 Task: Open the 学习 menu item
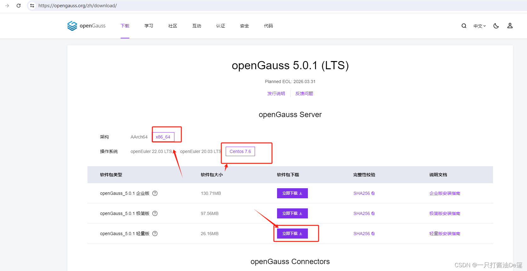click(149, 26)
